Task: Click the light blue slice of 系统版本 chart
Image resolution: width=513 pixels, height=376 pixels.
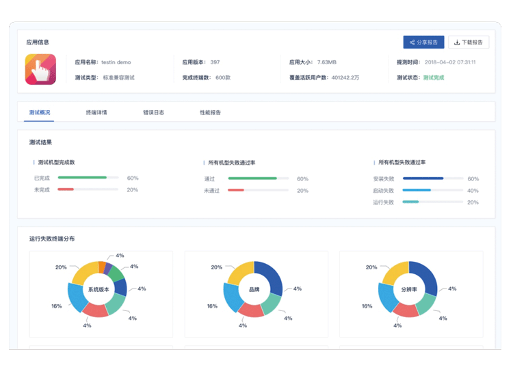Action: coord(76,296)
